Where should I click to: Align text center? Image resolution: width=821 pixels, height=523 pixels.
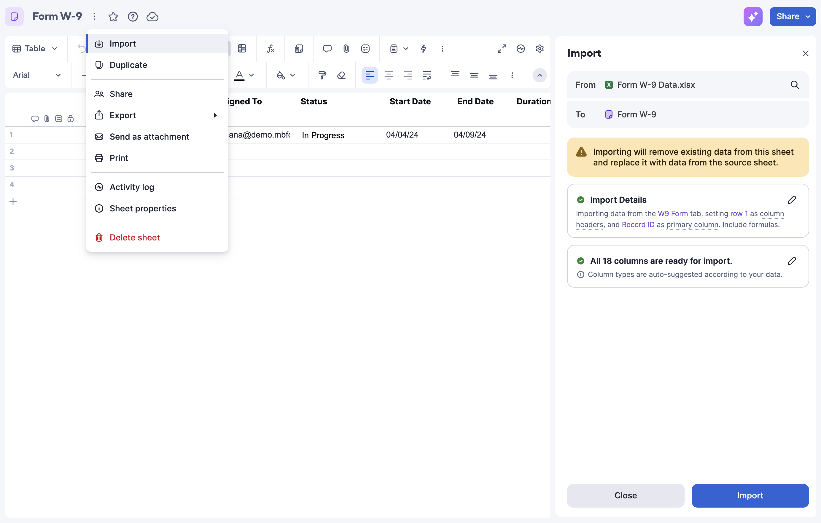pyautogui.click(x=389, y=75)
